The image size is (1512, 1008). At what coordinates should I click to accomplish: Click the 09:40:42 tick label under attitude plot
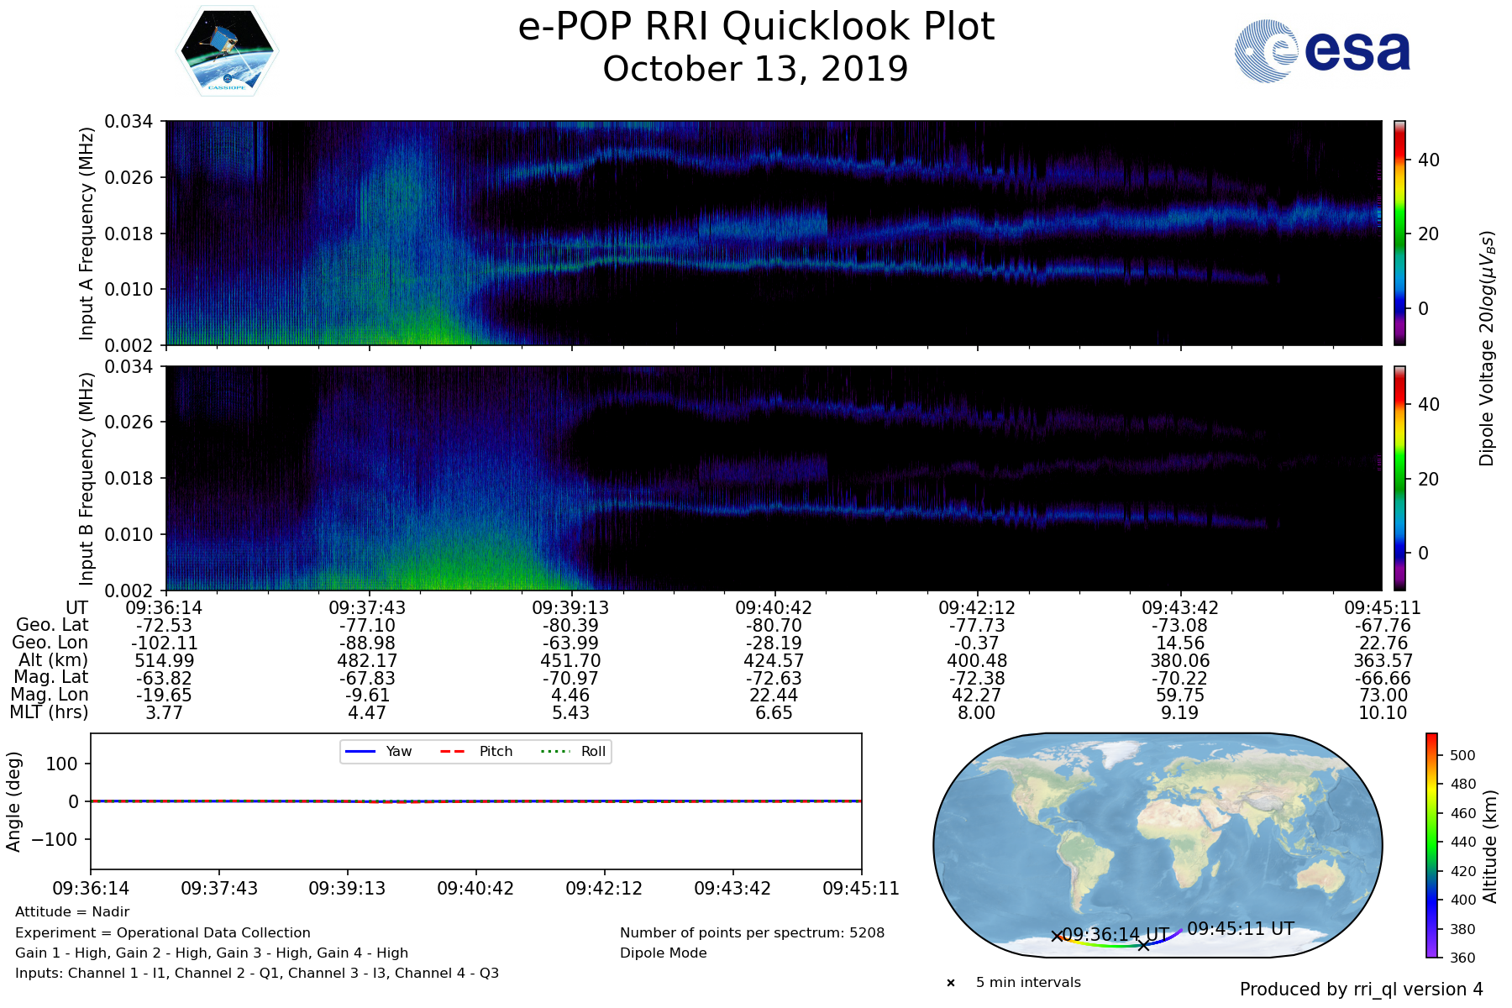tap(475, 888)
